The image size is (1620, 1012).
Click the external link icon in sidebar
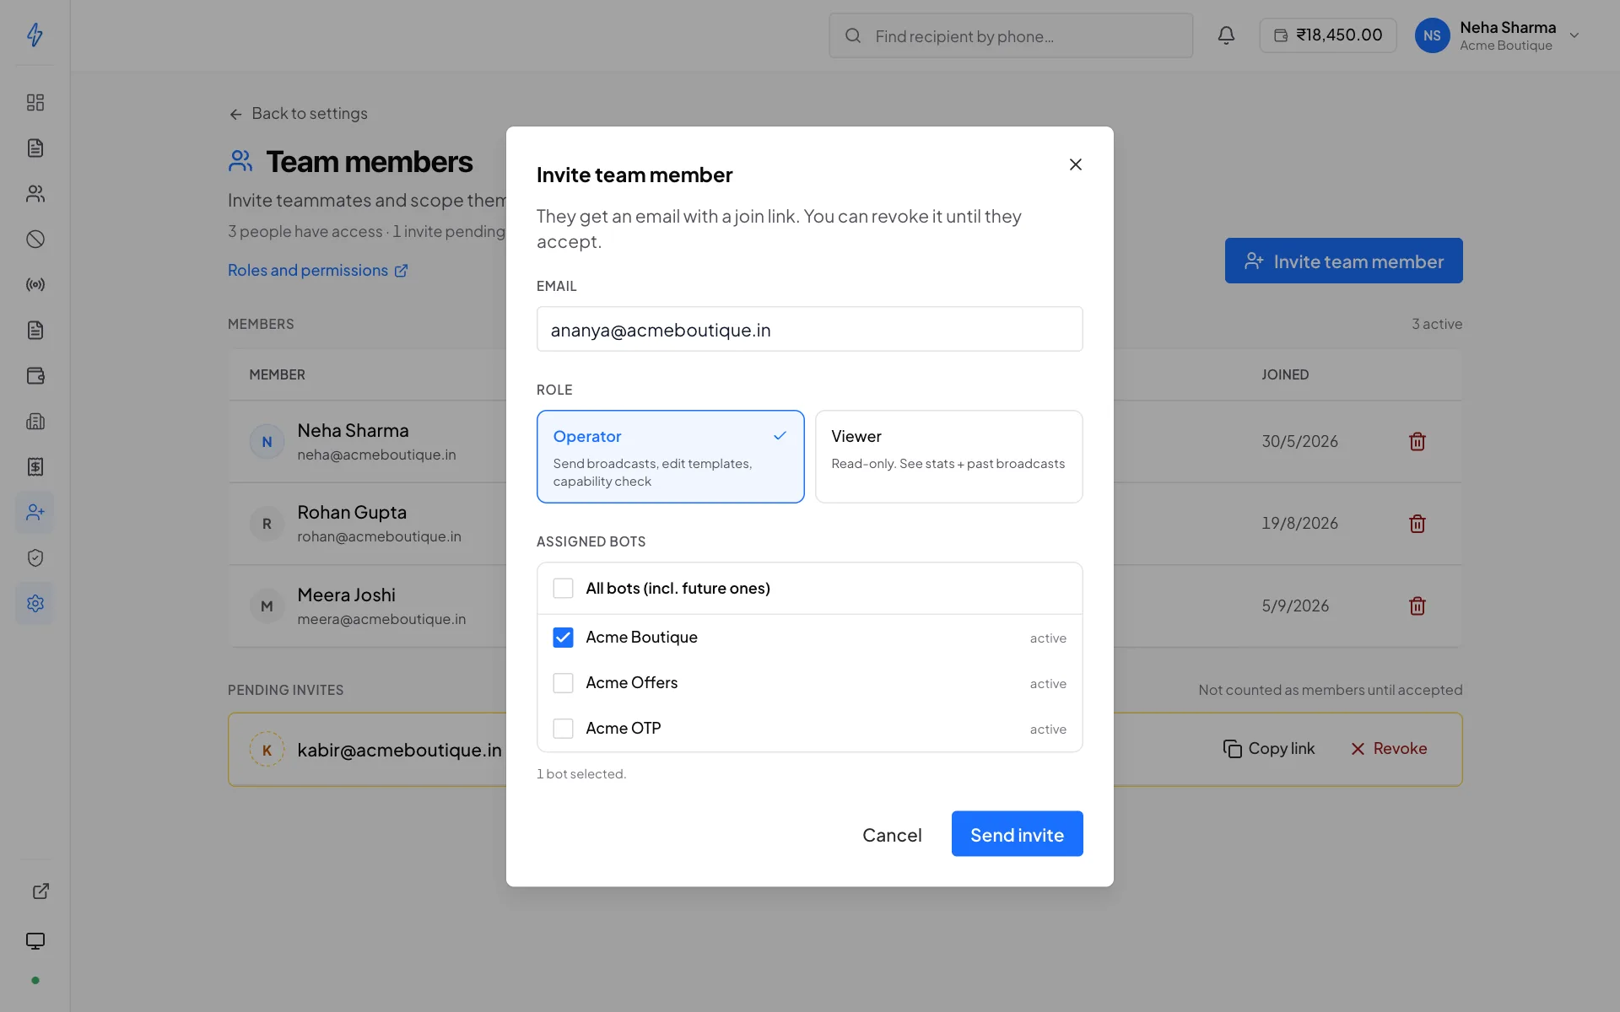click(x=40, y=891)
